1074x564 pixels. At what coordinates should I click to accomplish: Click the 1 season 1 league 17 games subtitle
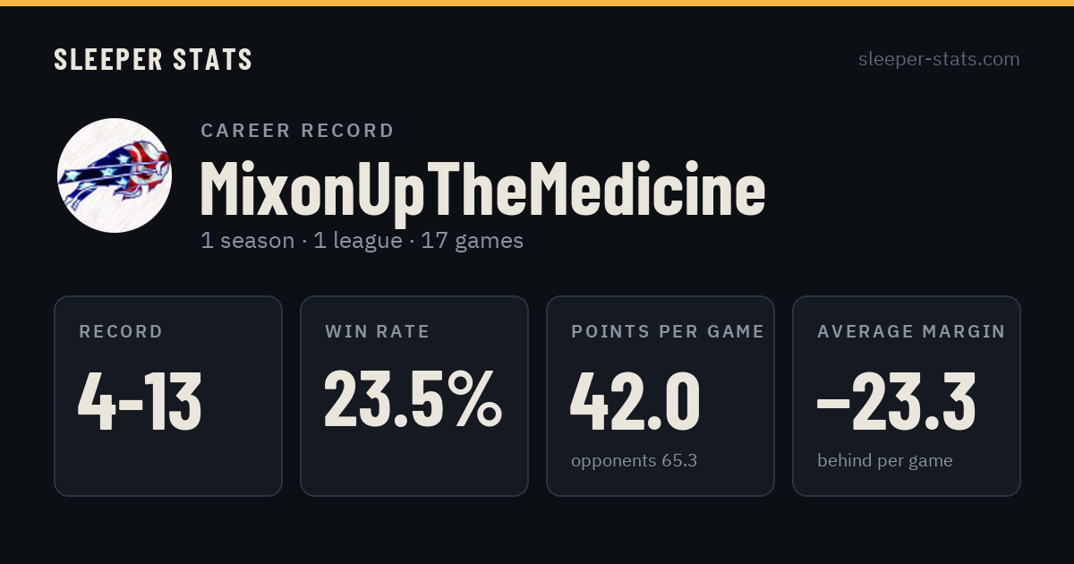click(362, 240)
